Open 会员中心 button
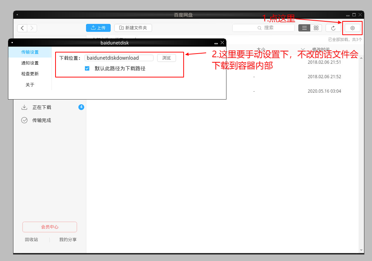This screenshot has width=372, height=261. click(x=50, y=227)
